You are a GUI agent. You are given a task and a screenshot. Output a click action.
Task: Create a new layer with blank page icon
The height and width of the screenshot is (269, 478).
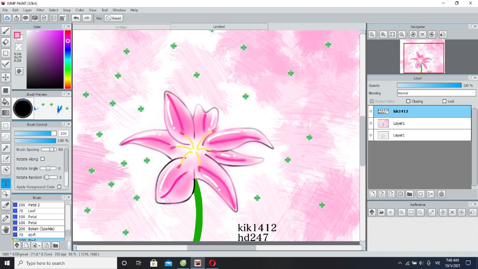click(x=373, y=194)
